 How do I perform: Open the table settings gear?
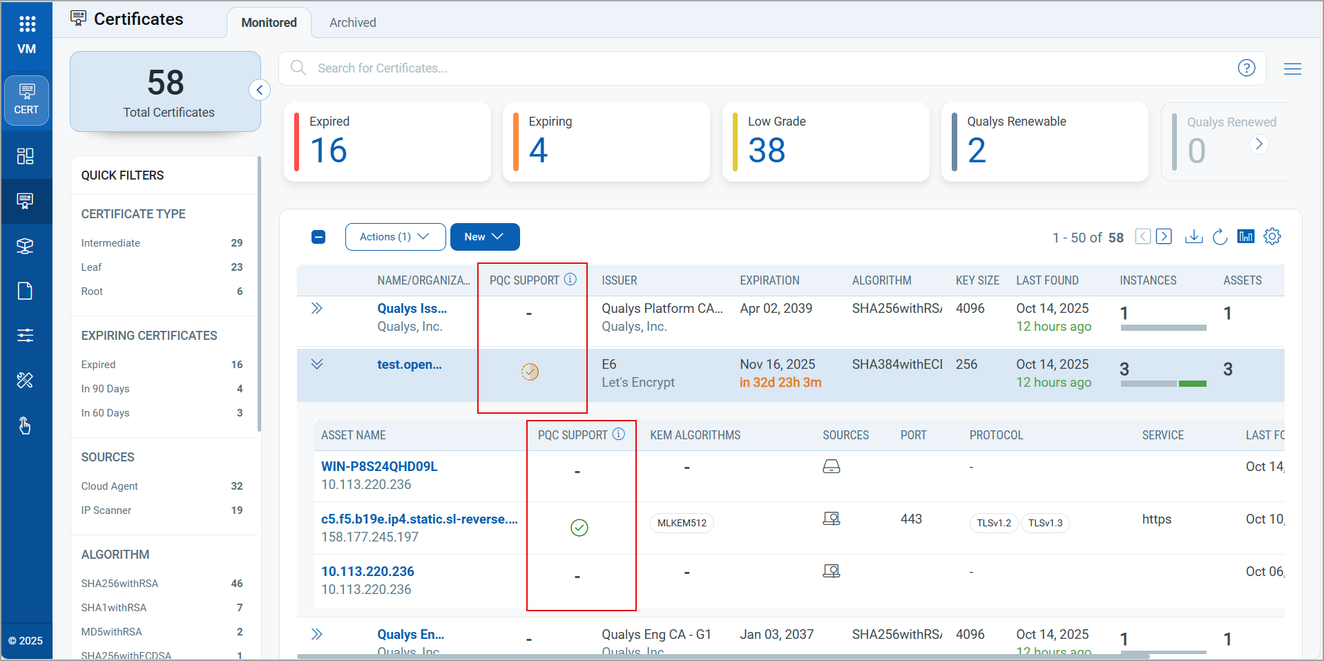click(x=1272, y=237)
